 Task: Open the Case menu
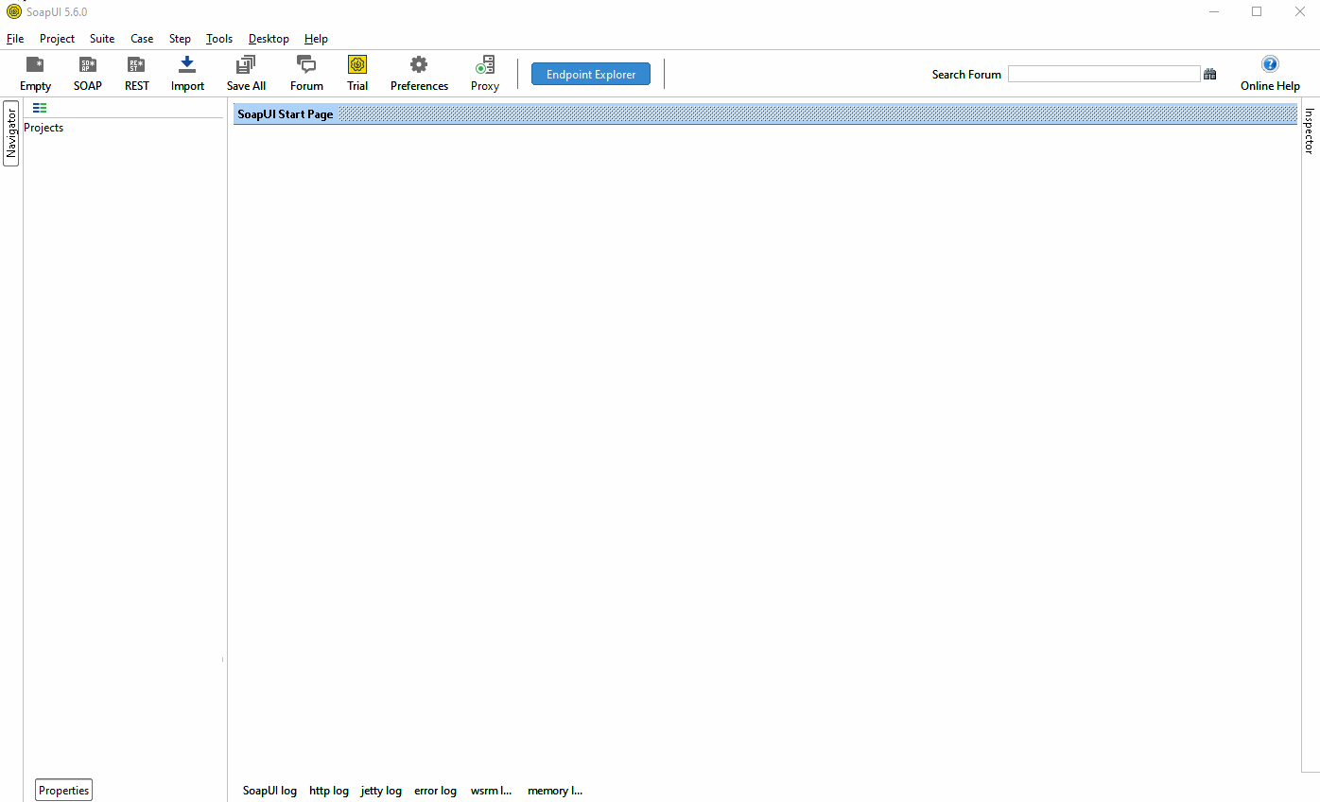tap(142, 39)
